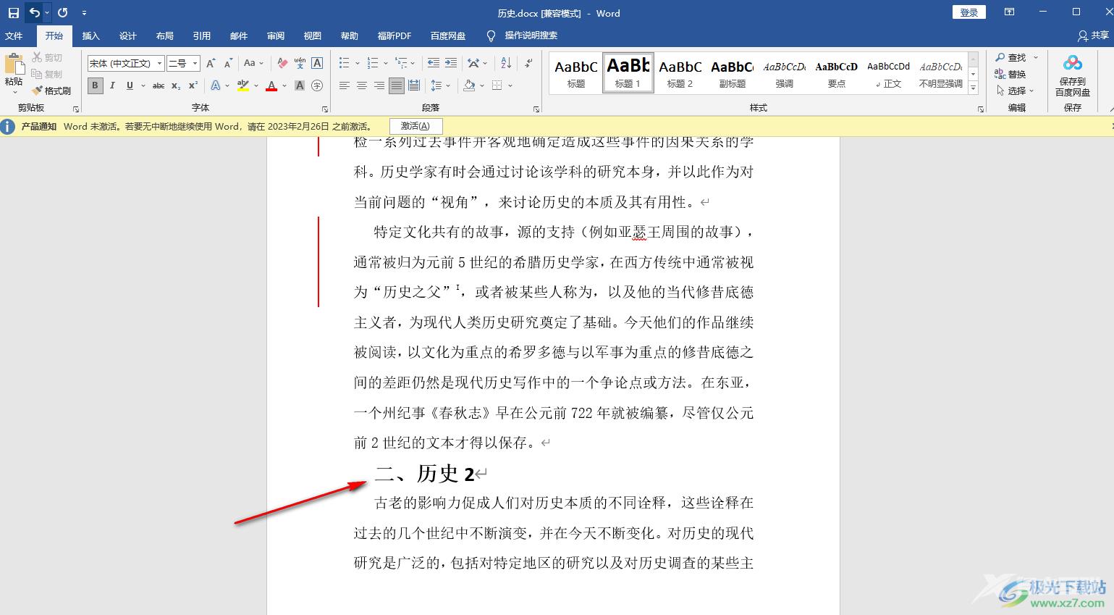Screen dimensions: 1114x615
Task: Apply the 标题 2 style
Action: (680, 73)
